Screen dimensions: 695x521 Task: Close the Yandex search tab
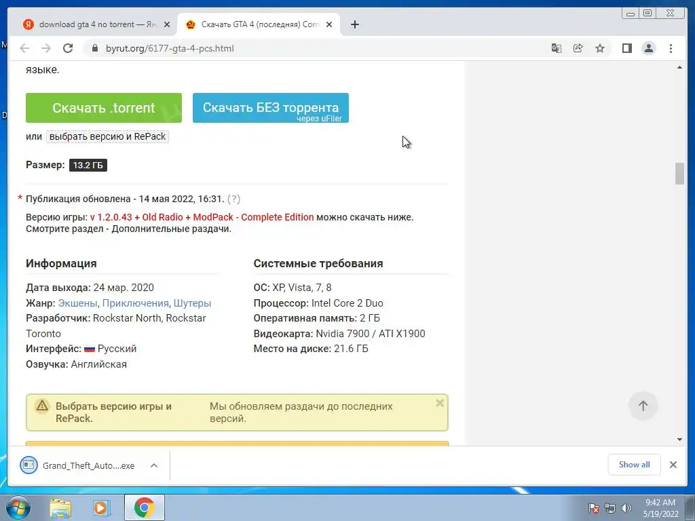(167, 25)
